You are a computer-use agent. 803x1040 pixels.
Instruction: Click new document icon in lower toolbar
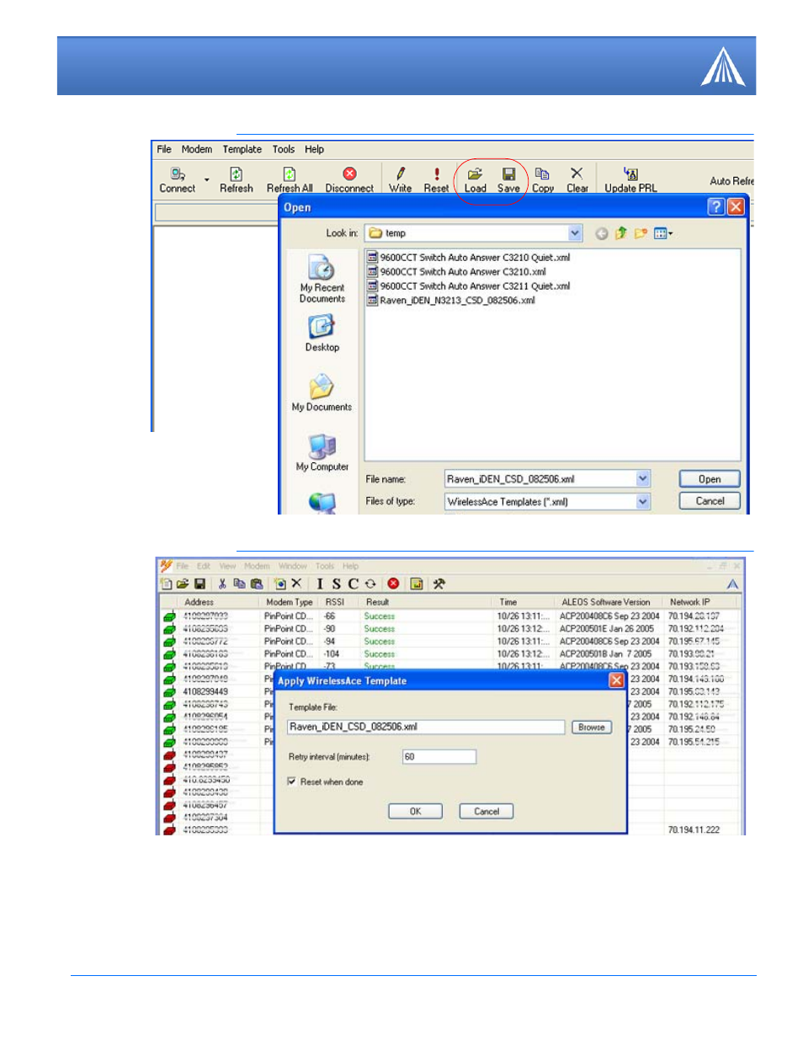point(166,584)
